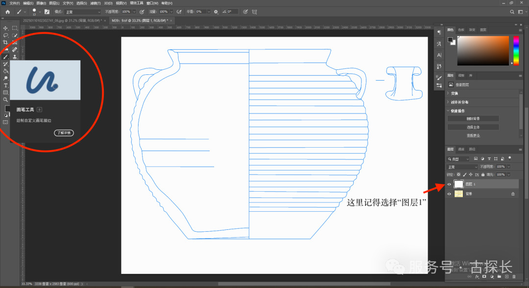Open the 平滑 smoothing dropdown
Image resolution: width=529 pixels, height=288 pixels.
[209, 12]
